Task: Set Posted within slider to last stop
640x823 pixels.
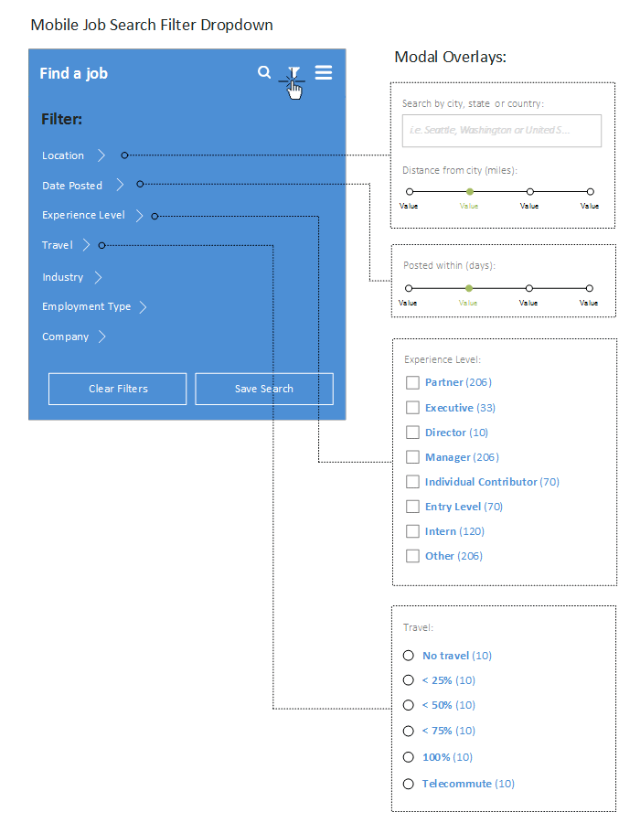Action: (x=589, y=288)
